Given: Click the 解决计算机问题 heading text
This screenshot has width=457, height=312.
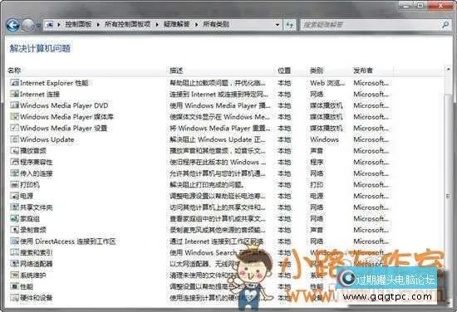Looking at the screenshot, I should click(x=40, y=48).
